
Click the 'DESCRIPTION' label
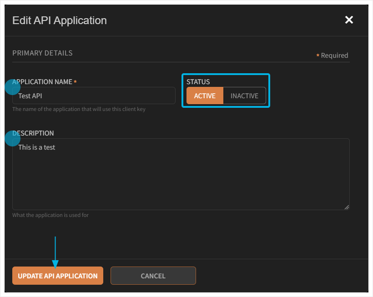pyautogui.click(x=33, y=133)
